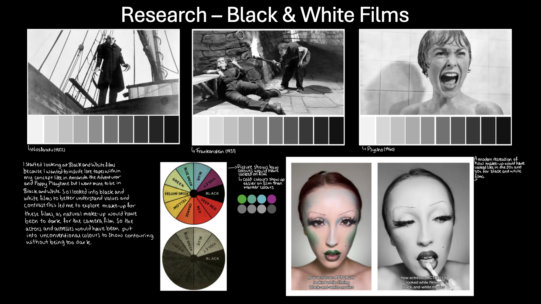541x304 pixels.
Task: Click the line 'my concept like in Amanda the Adventurer'
Action: click(72, 177)
